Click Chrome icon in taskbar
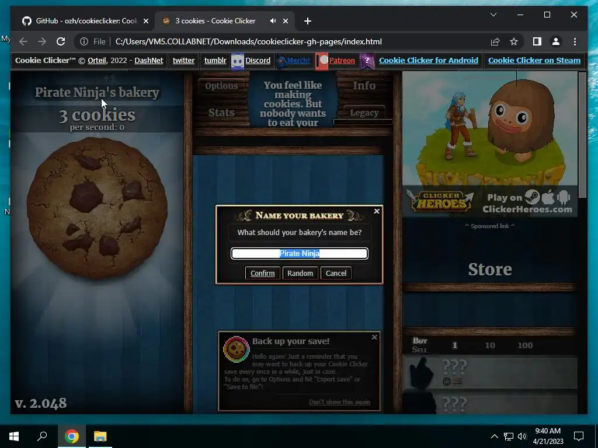The image size is (598, 448). 71,436
